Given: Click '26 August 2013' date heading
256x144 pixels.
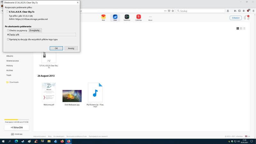Looking at the screenshot, I should tap(46, 76).
